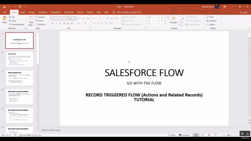The image size is (251, 141).
Task: Click the Find magnifier button
Action: pos(210,17)
